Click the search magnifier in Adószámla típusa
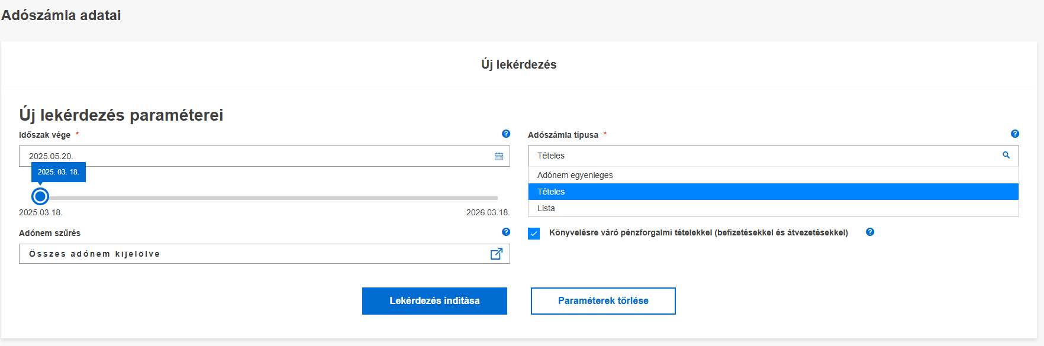This screenshot has height=346, width=1044. point(1006,155)
